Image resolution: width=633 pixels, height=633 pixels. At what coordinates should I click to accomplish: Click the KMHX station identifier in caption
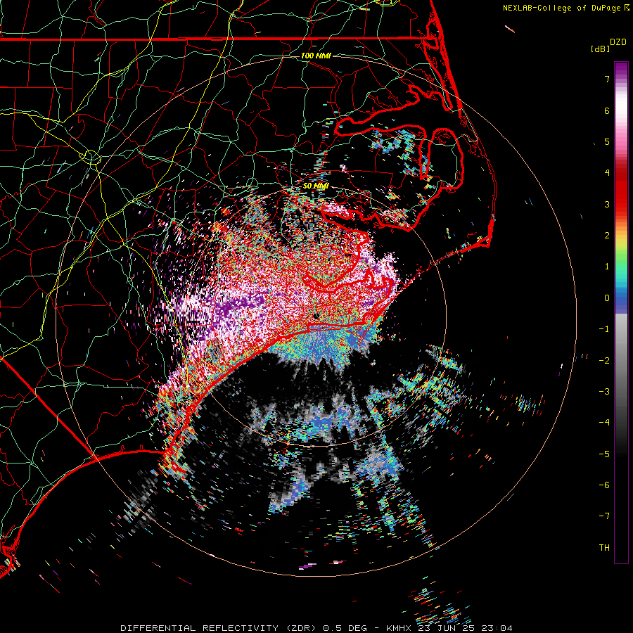click(399, 628)
